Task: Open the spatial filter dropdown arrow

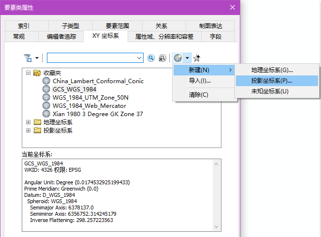Action: [37, 58]
